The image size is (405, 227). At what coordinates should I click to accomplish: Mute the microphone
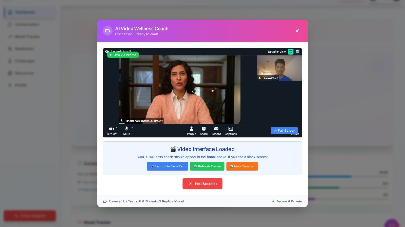click(127, 131)
